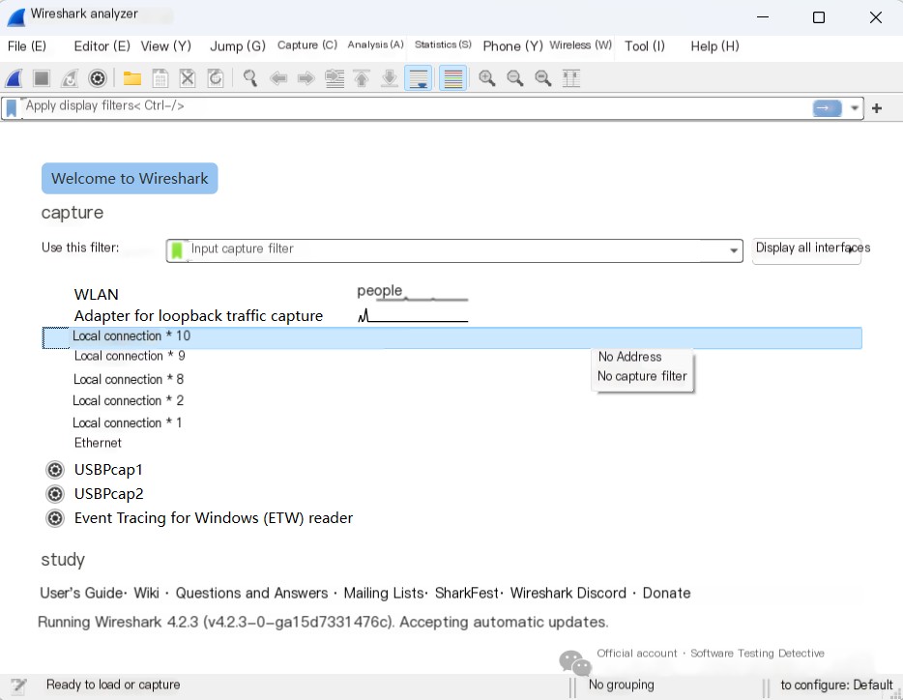
Task: Open the Donate link
Action: click(666, 593)
